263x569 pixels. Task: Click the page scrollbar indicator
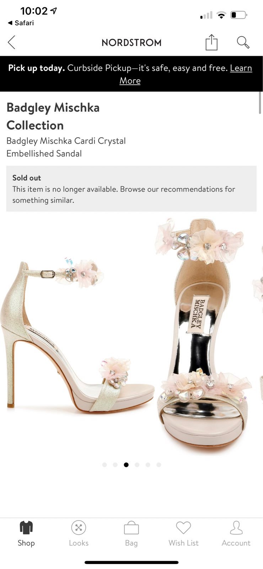(x=260, y=103)
